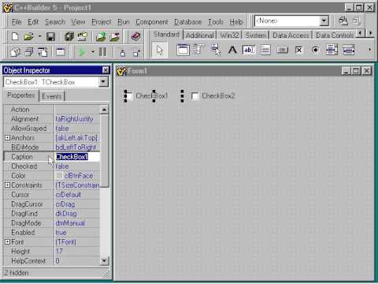Viewport: 378px width, 284px height.
Task: Open the Database menu
Action: coord(188,22)
